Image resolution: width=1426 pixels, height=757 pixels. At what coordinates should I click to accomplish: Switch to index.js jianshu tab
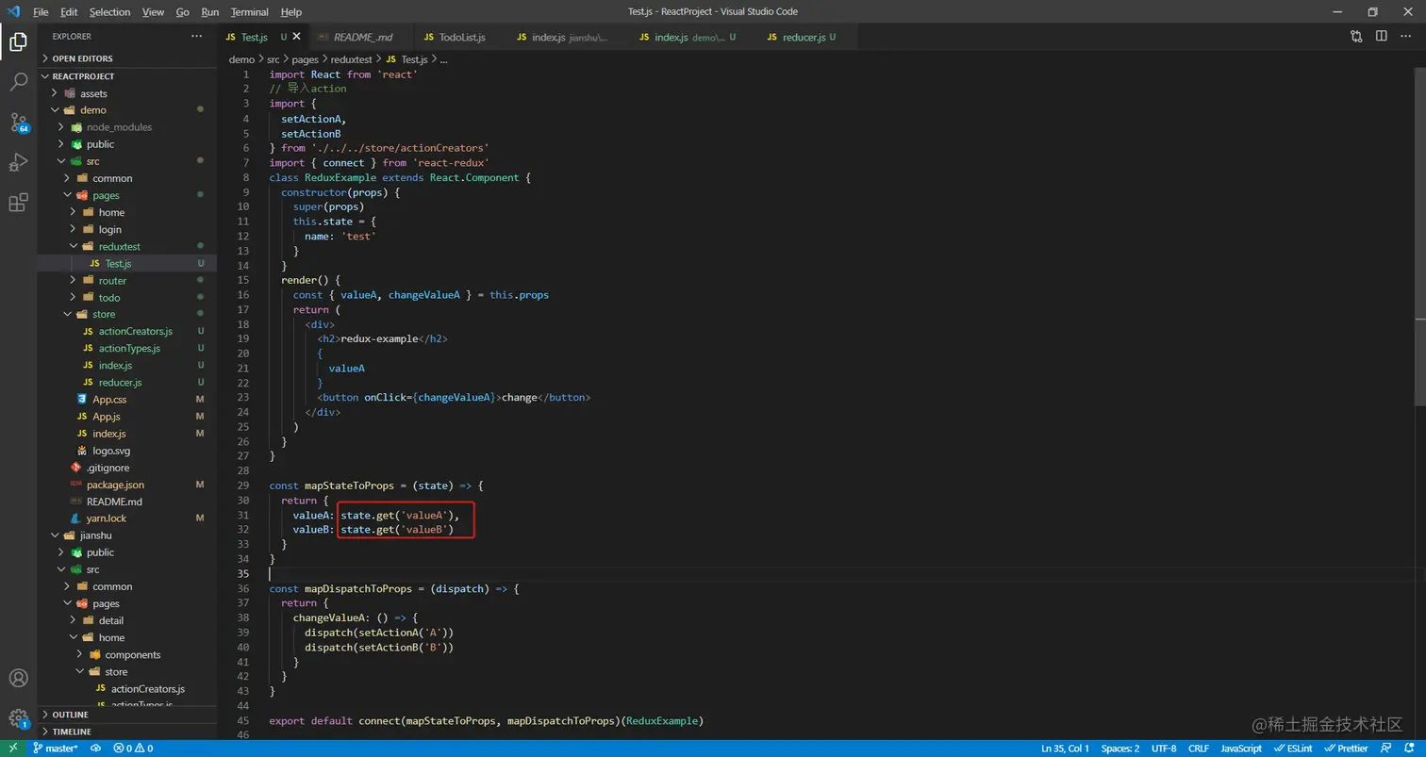[x=568, y=37]
